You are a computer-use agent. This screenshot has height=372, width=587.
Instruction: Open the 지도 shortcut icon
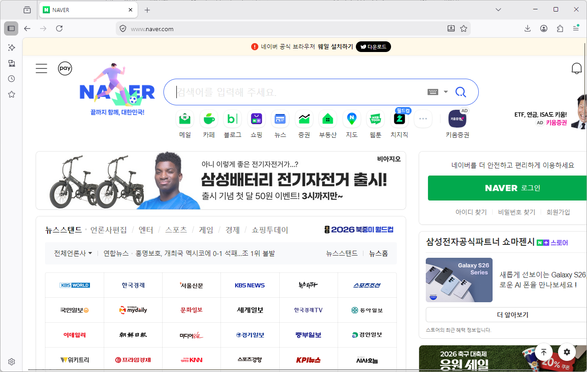[x=352, y=119]
